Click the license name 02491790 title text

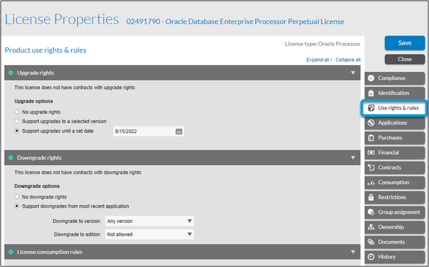click(x=235, y=22)
